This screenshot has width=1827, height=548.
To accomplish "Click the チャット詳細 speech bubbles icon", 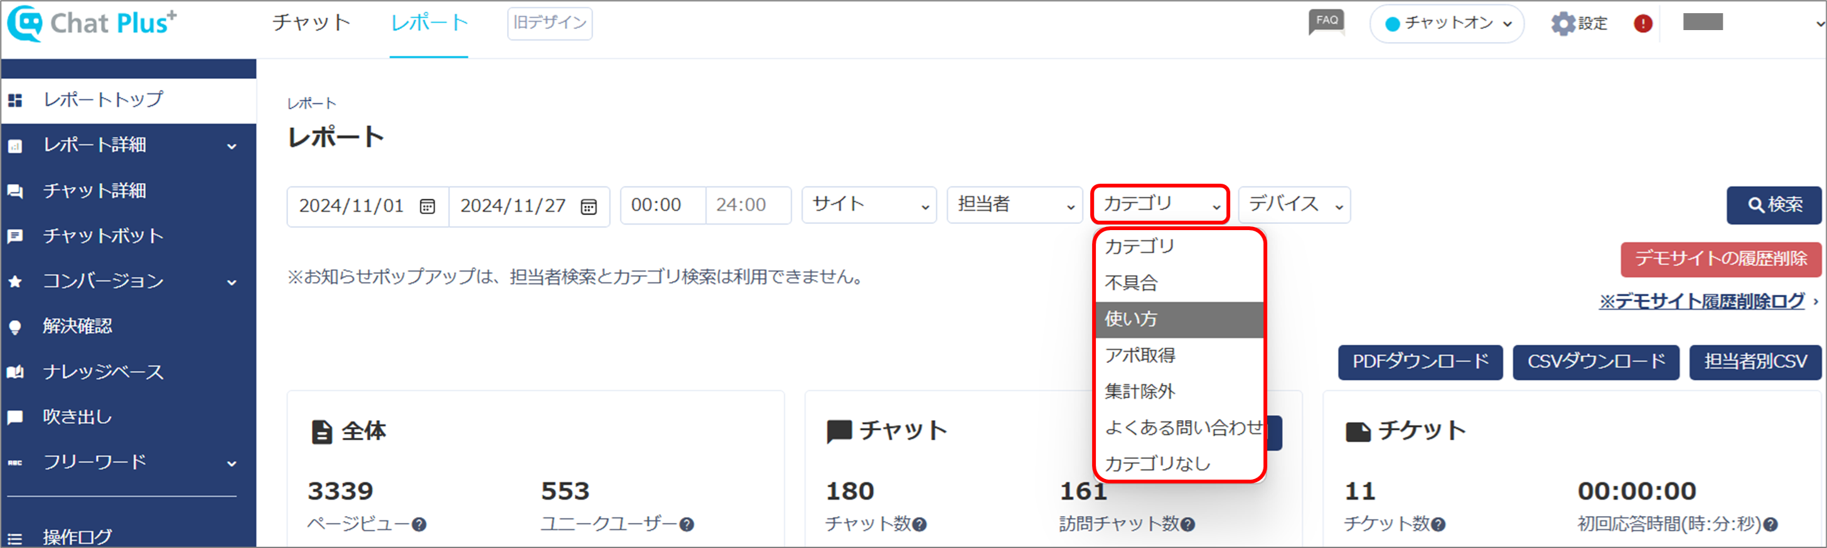I will pyautogui.click(x=15, y=191).
